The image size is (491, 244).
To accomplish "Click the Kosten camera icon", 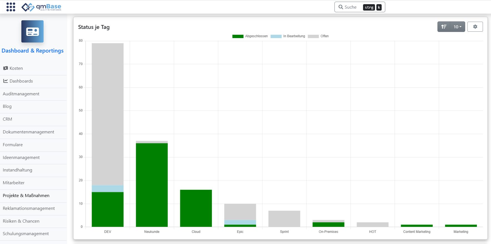I will (x=6, y=68).
